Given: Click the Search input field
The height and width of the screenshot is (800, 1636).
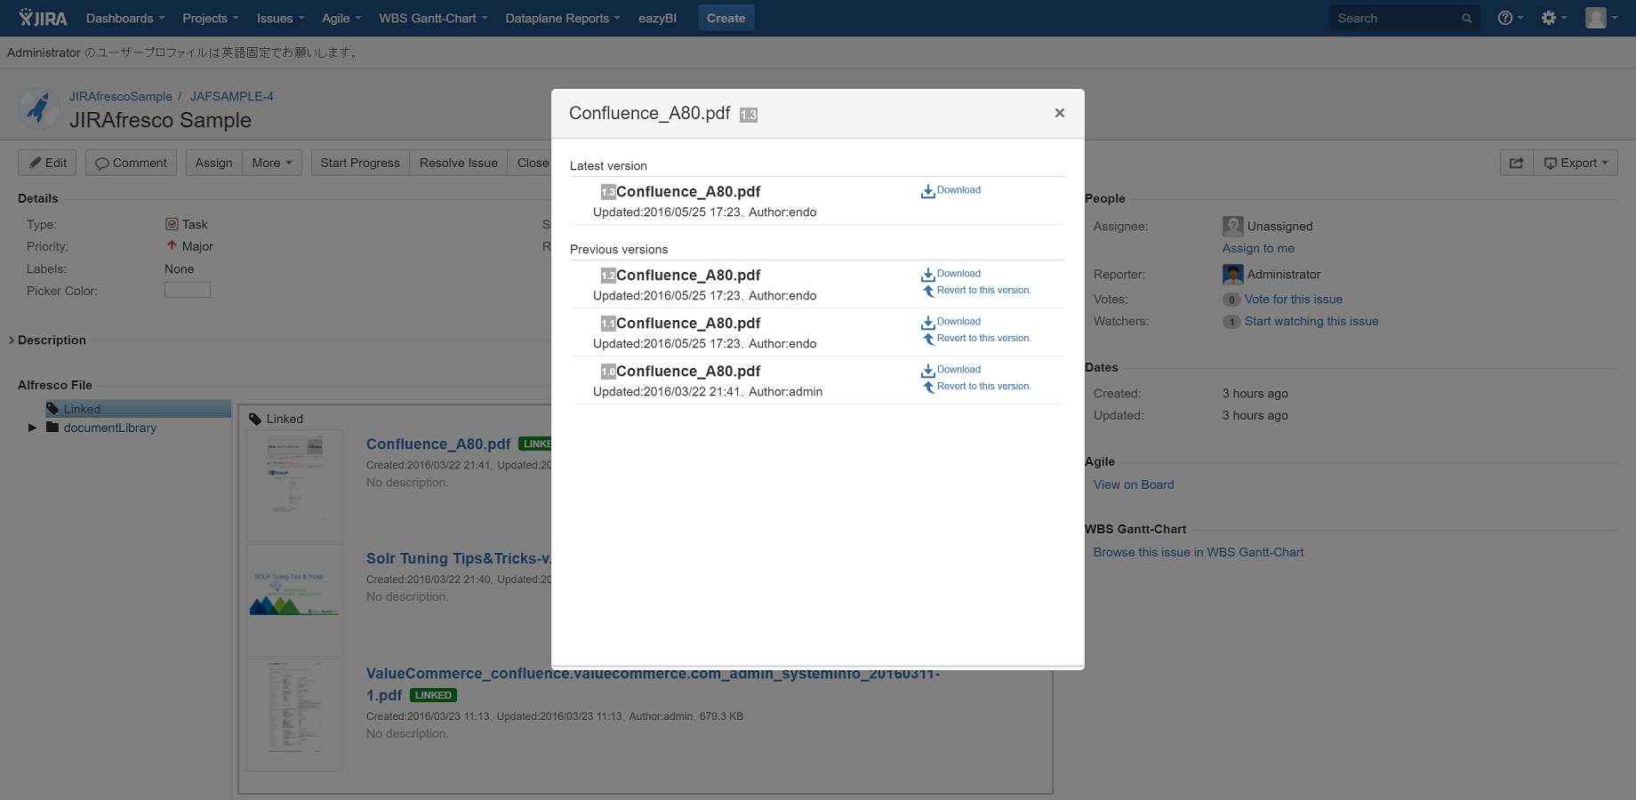Looking at the screenshot, I should tap(1405, 18).
